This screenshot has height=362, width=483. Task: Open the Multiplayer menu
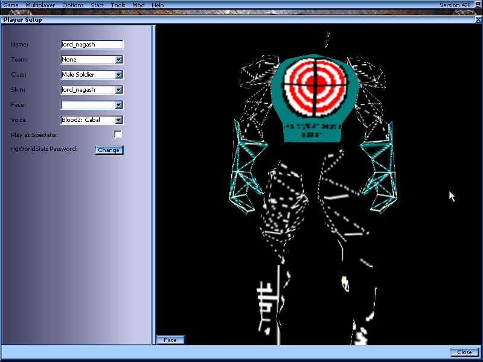click(x=40, y=5)
